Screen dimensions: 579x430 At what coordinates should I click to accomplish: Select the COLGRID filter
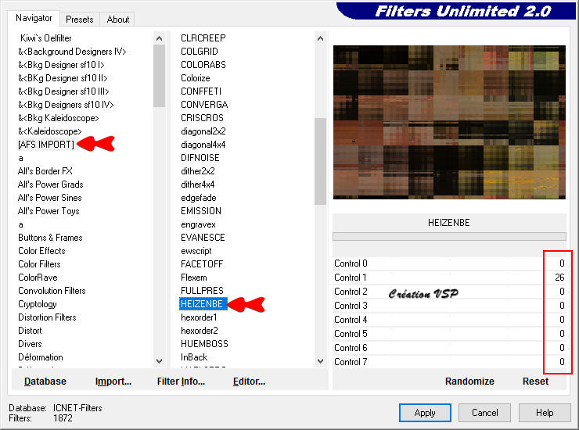click(x=200, y=52)
